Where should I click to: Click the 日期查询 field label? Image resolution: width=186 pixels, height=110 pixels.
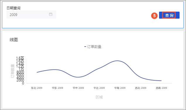click(x=13, y=8)
